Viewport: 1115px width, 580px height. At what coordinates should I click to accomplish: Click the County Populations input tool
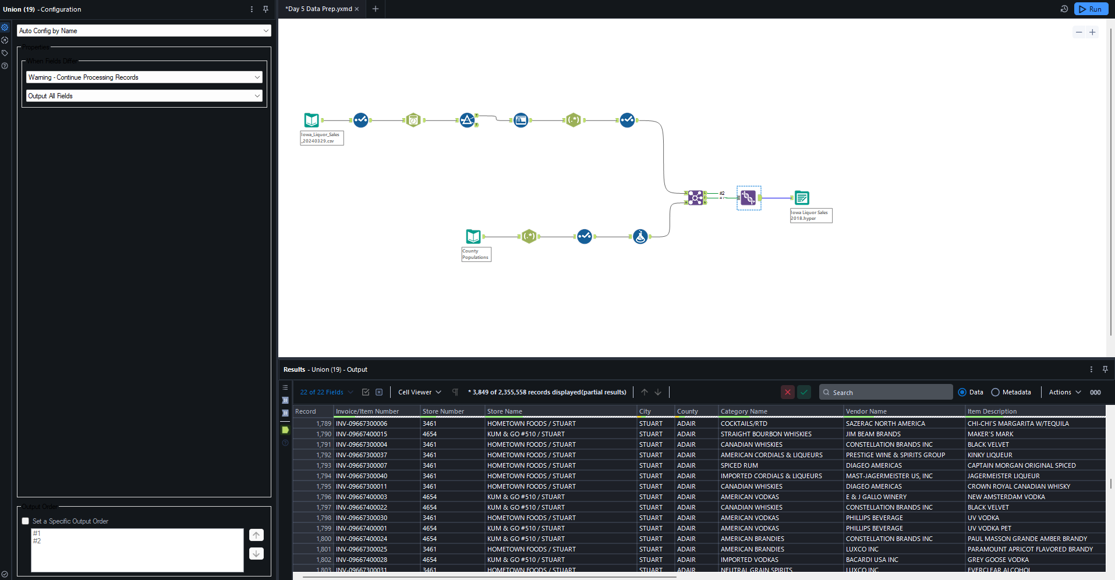click(473, 236)
